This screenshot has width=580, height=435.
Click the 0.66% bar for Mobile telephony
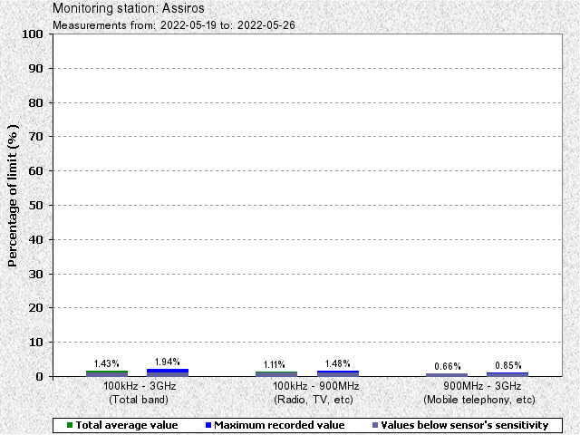point(447,374)
